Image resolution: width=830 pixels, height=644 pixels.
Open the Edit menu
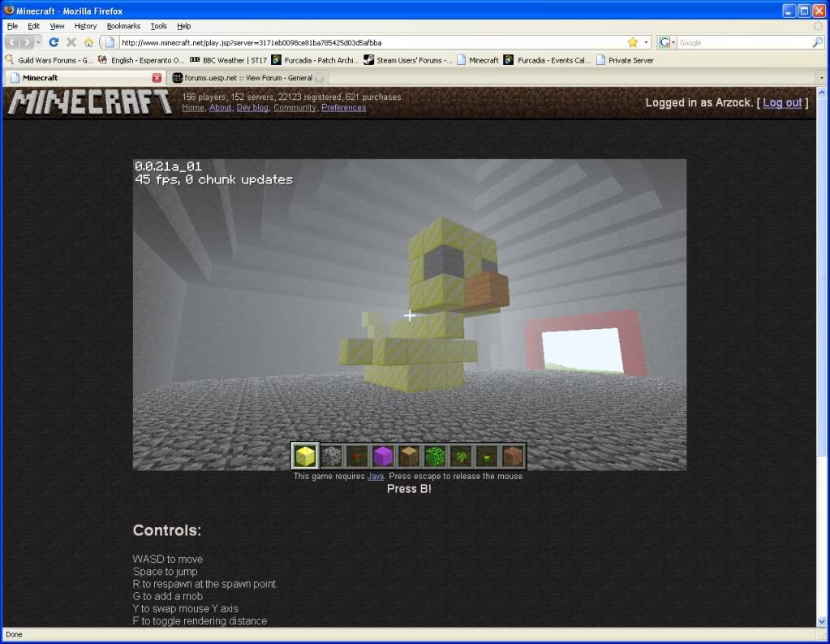tap(33, 26)
